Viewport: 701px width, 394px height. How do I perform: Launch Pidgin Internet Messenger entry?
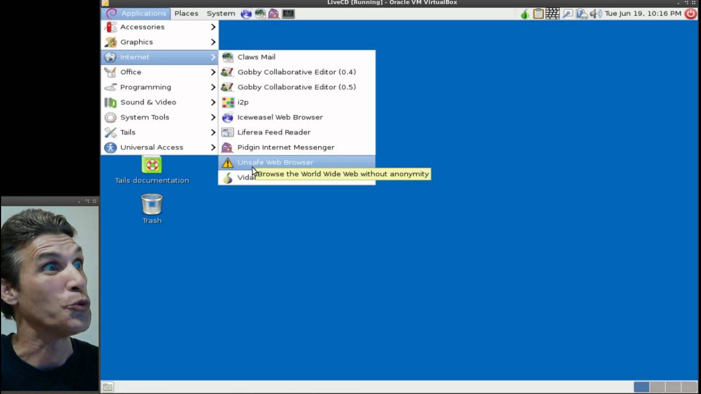(x=297, y=147)
